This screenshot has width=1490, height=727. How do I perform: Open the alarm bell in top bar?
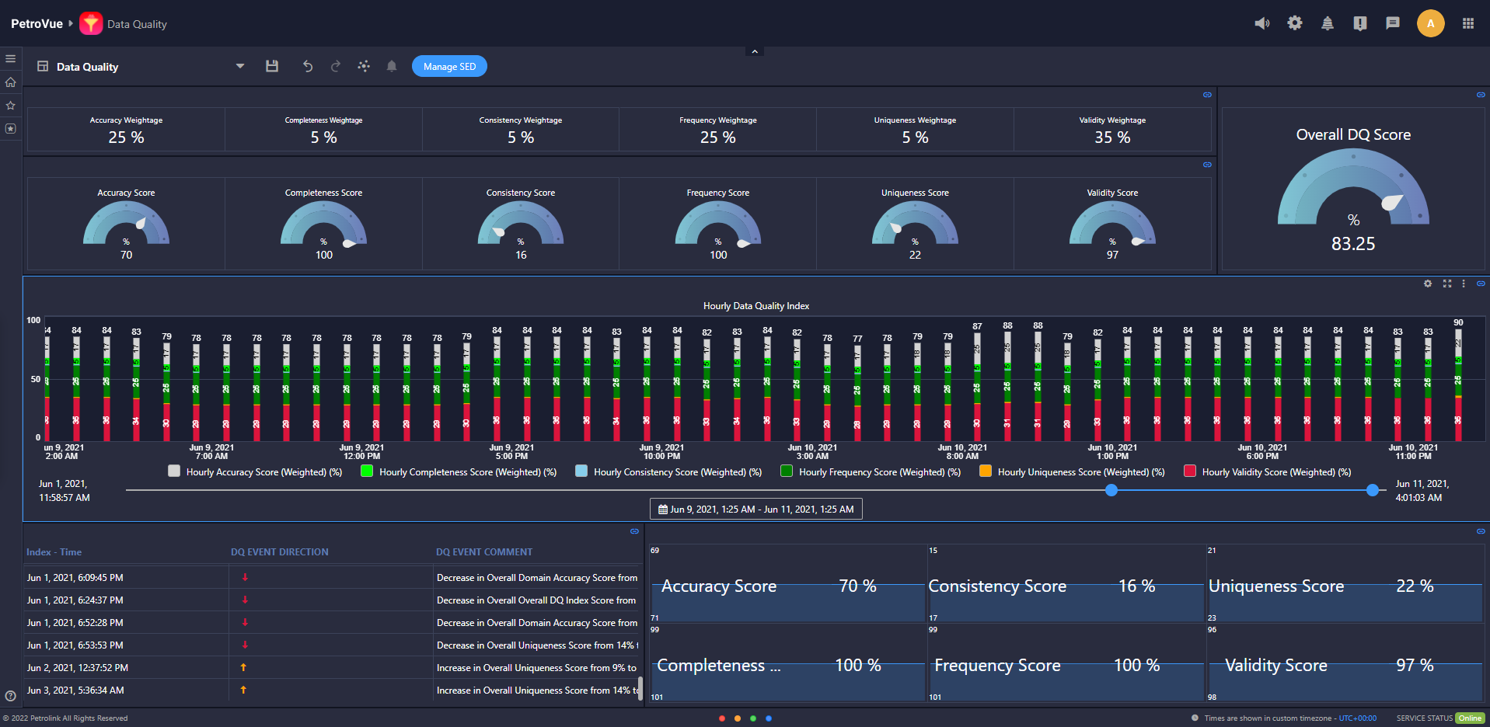(x=1328, y=23)
